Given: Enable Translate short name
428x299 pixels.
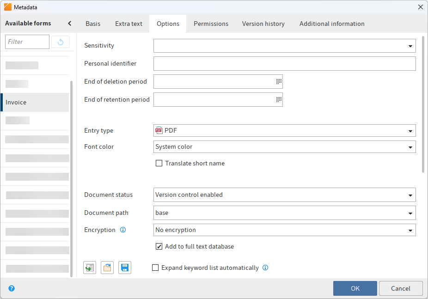Looking at the screenshot, I should tap(159, 163).
